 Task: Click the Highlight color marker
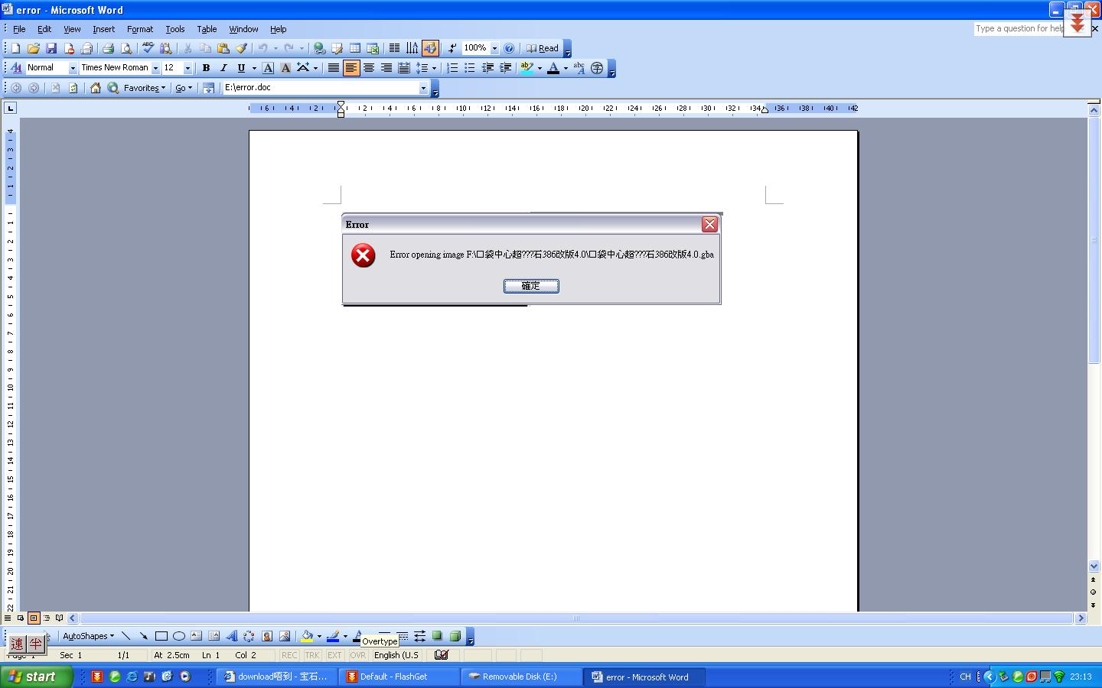[527, 68]
